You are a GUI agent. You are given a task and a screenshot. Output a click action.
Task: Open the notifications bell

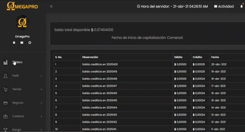241,6
